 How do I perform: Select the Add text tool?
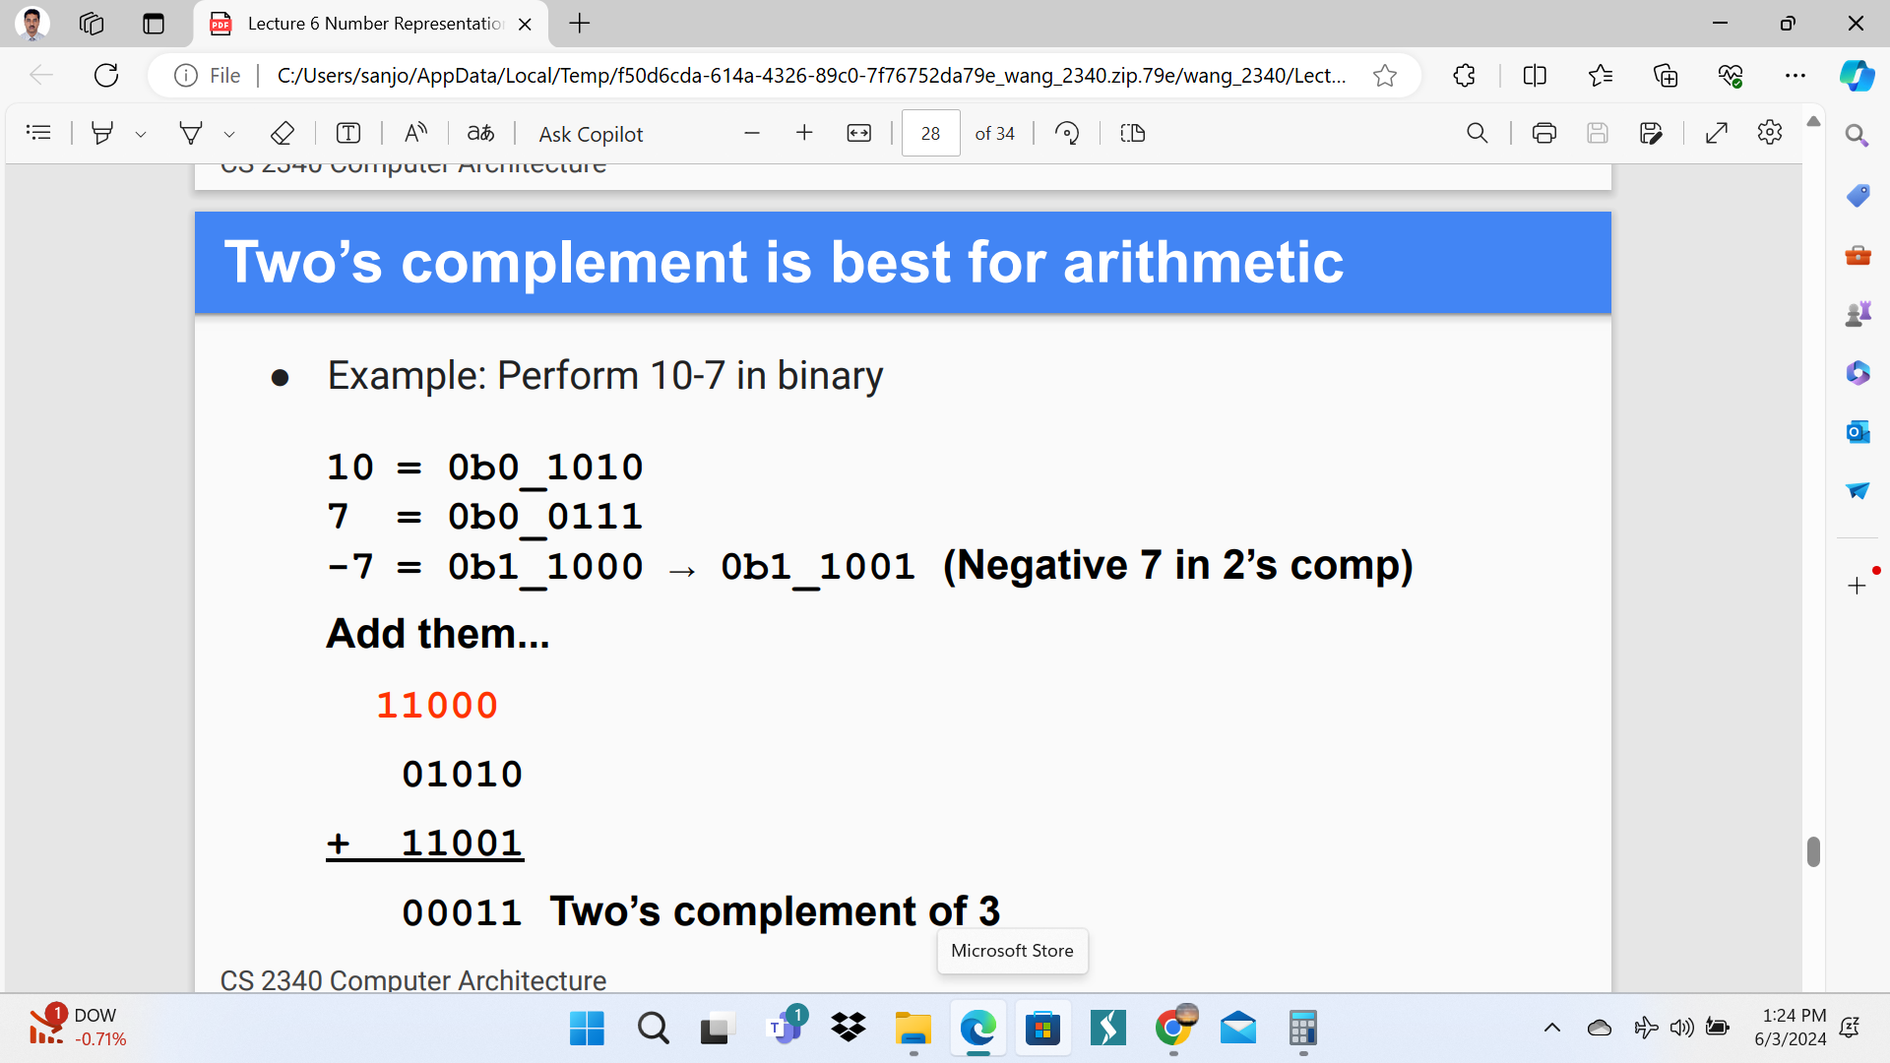pos(347,133)
